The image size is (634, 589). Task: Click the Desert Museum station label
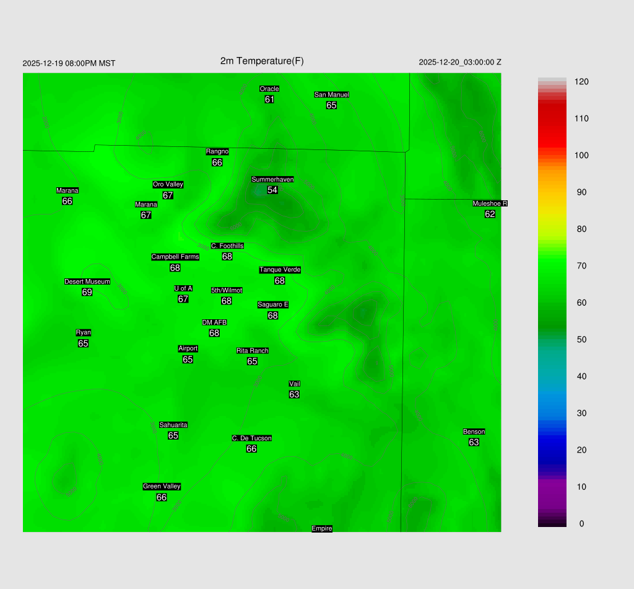point(87,281)
